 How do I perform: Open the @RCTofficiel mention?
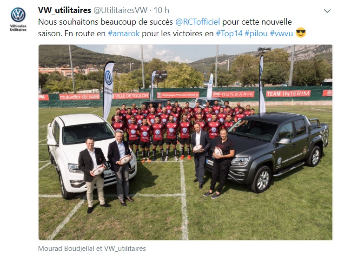[x=198, y=22]
